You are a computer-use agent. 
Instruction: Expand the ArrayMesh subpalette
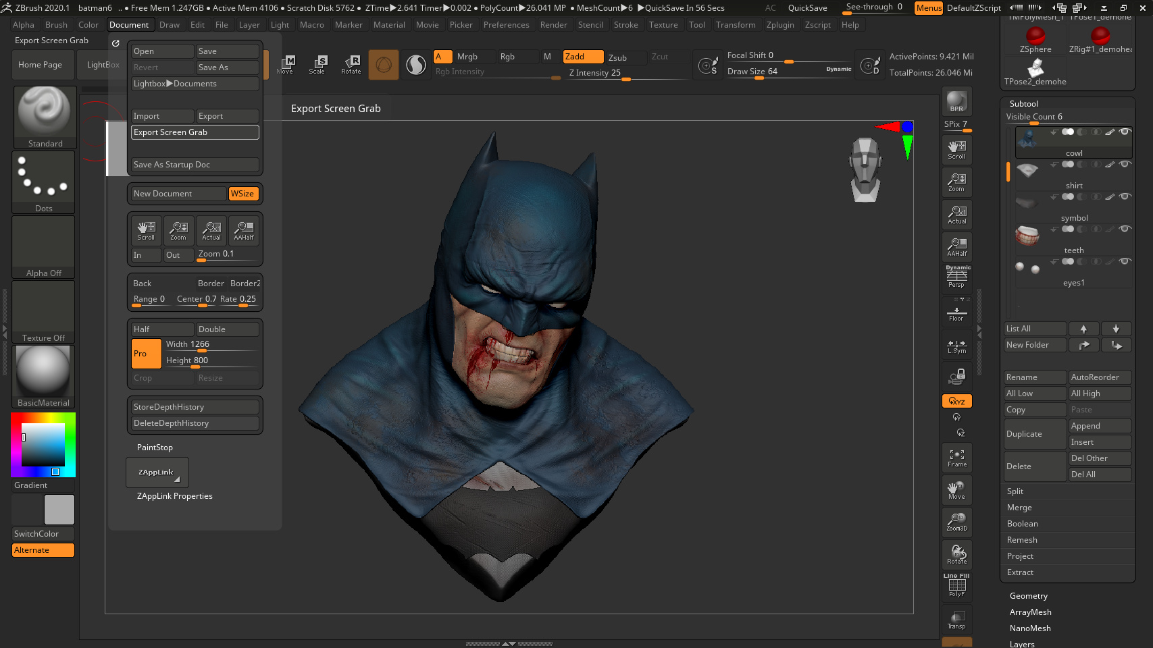(x=1030, y=612)
